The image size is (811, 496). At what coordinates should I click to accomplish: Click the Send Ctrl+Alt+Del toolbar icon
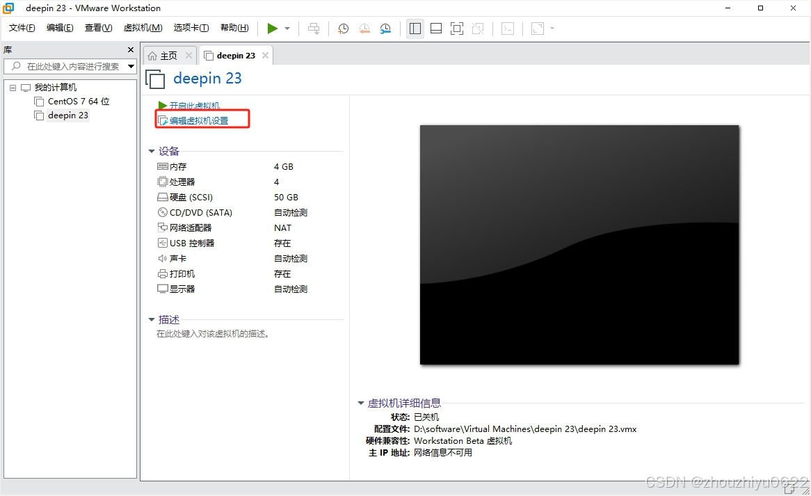[314, 29]
